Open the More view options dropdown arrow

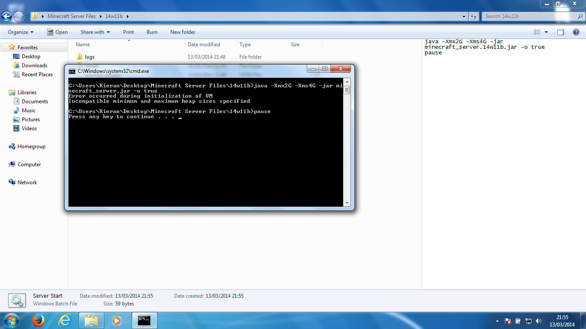(x=546, y=32)
